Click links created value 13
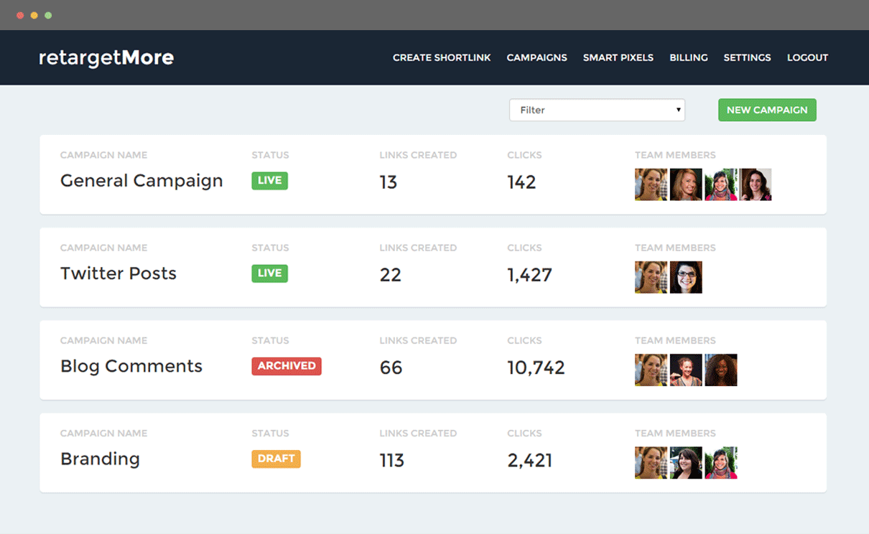Screen dimensions: 869x534 point(389,182)
